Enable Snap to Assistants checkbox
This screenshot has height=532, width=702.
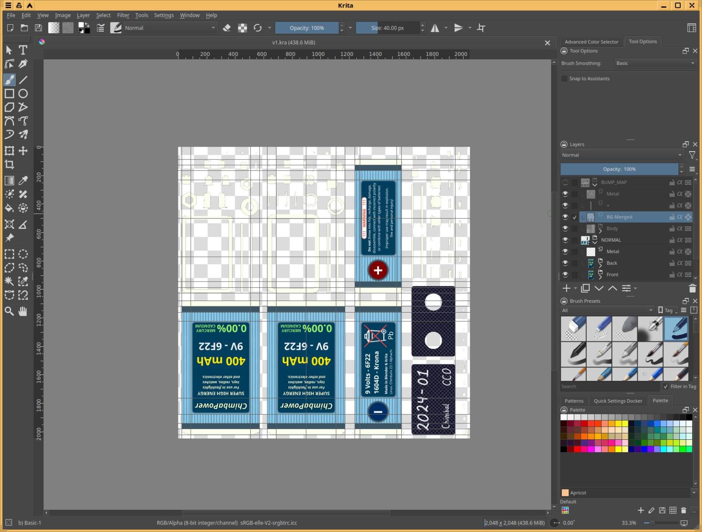pyautogui.click(x=564, y=78)
